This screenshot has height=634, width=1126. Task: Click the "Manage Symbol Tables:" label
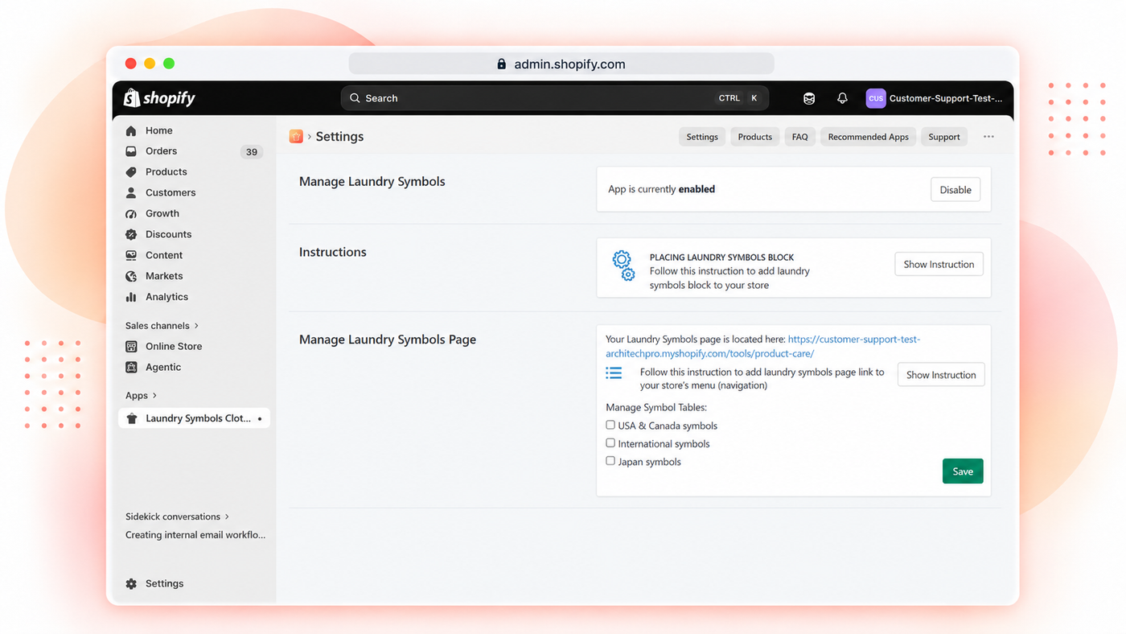click(x=656, y=407)
